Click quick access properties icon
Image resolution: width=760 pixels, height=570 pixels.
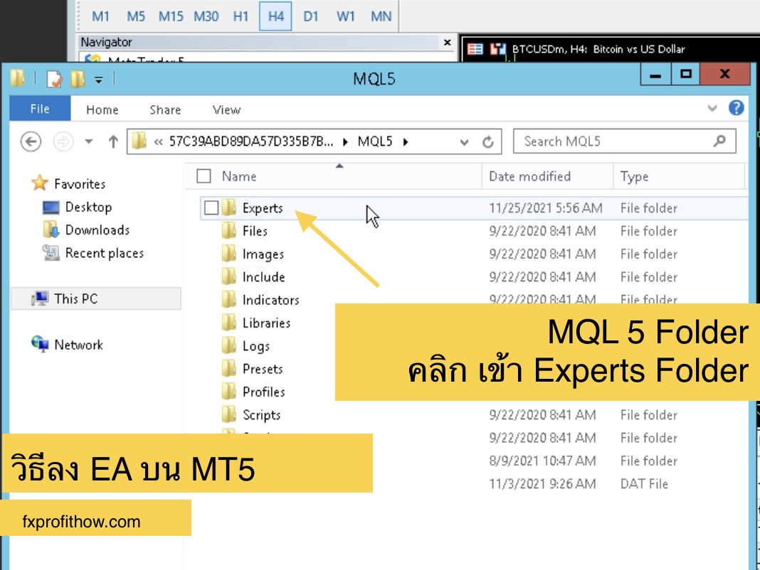[x=55, y=78]
